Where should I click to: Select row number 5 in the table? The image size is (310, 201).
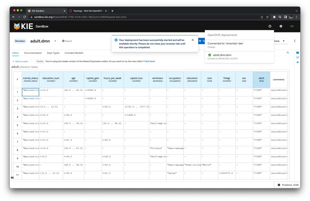click(x=17, y=125)
